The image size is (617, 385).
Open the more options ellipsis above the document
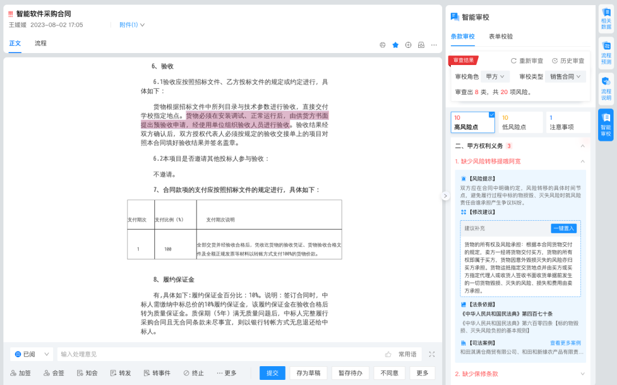point(434,44)
